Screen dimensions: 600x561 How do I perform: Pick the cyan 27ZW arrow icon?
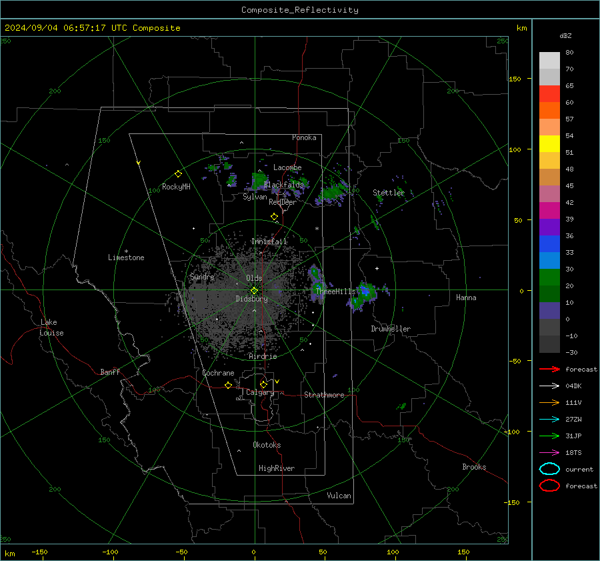[549, 420]
